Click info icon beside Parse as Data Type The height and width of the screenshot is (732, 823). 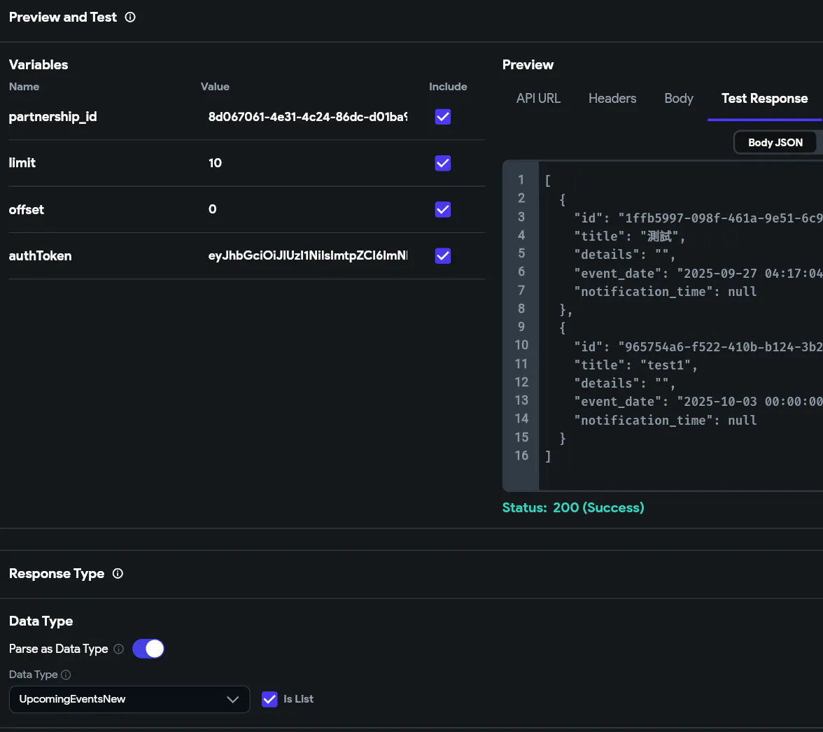pyautogui.click(x=119, y=649)
